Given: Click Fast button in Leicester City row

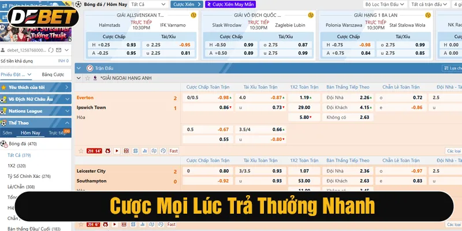Looking at the screenshot, I should coord(171,225).
